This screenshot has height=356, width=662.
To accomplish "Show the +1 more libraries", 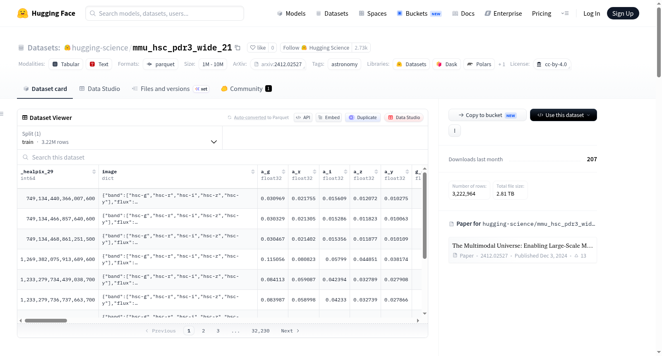I will [501, 64].
